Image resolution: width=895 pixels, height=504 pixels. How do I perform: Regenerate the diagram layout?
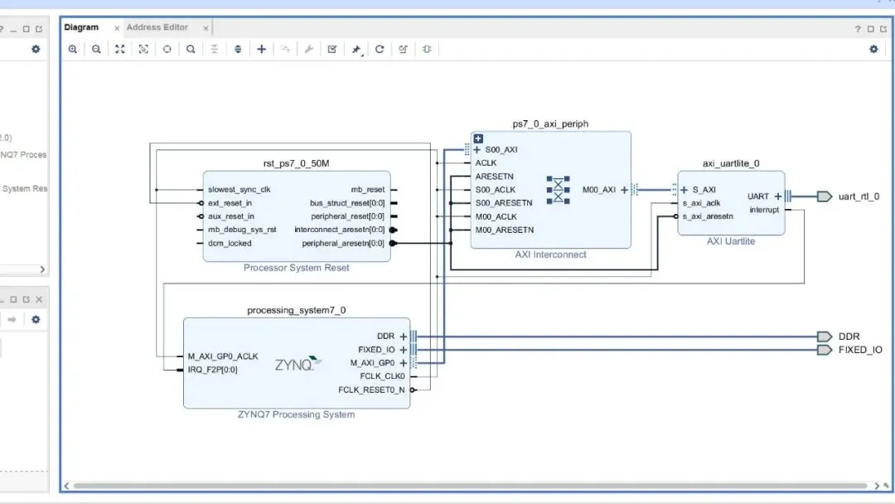coord(380,49)
